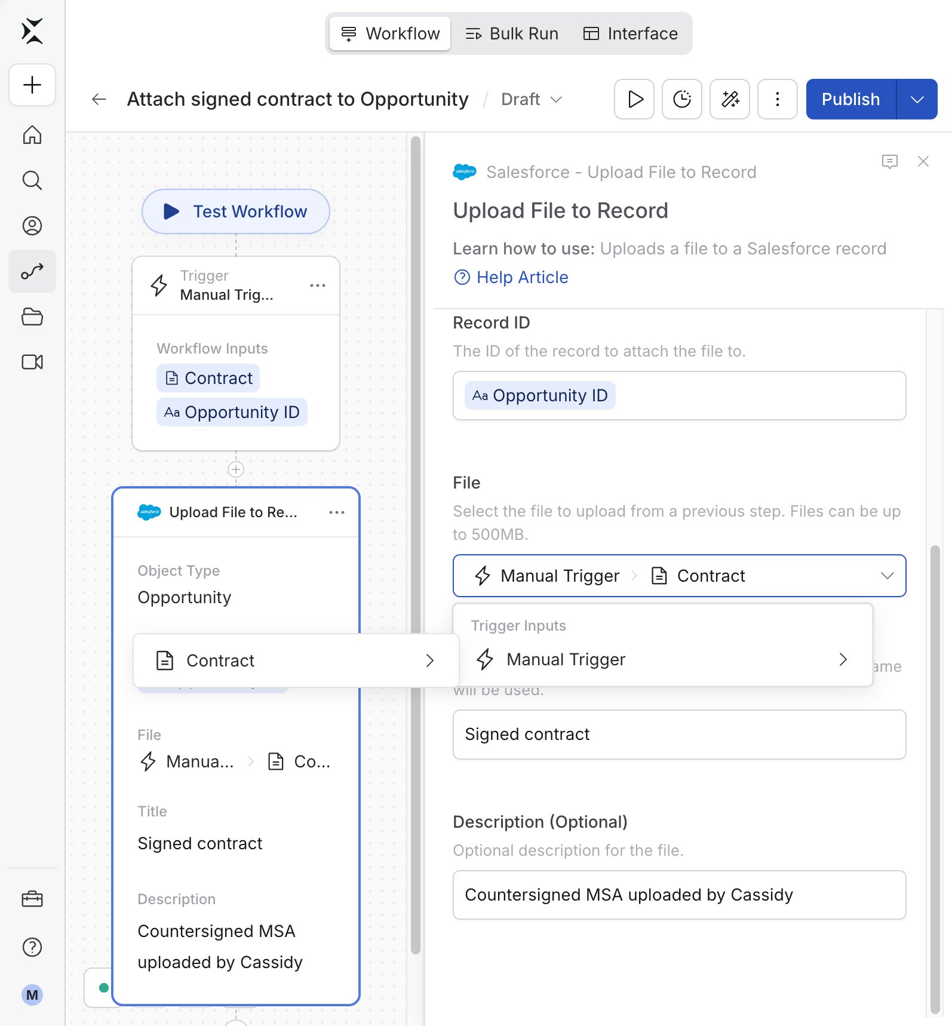952x1026 pixels.
Task: Switch to the Workflow tab
Action: (x=390, y=33)
